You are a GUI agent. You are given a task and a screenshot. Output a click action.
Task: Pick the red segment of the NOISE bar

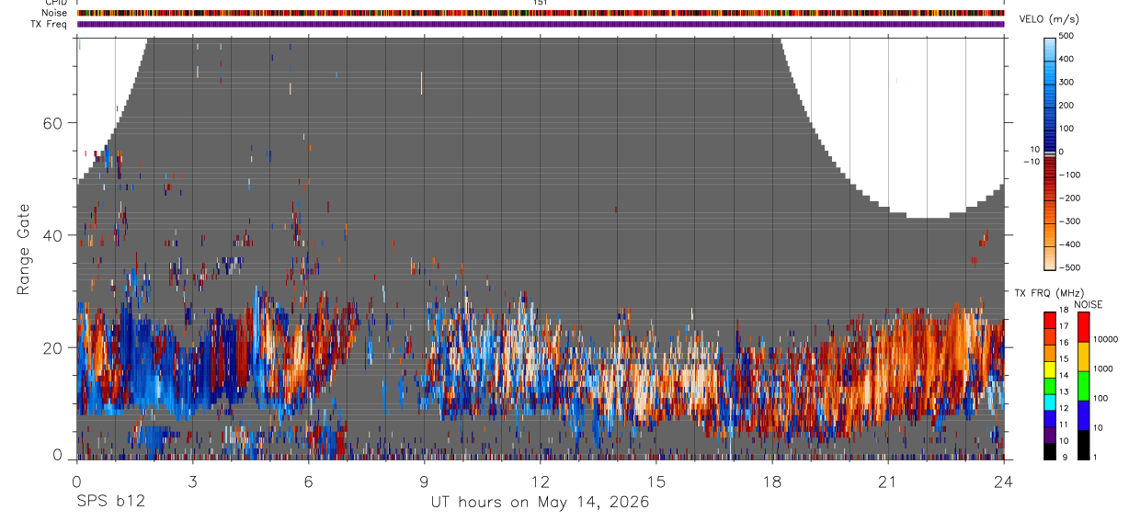tap(1083, 327)
